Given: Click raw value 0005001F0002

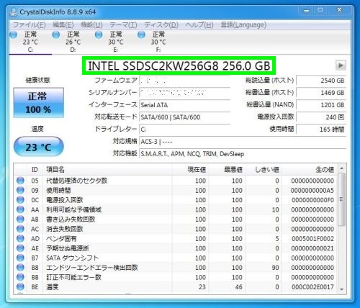Looking at the screenshot, I should [x=312, y=239].
